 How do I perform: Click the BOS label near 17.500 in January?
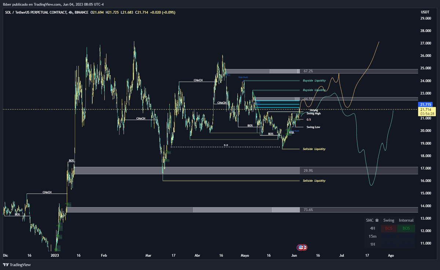click(71, 161)
